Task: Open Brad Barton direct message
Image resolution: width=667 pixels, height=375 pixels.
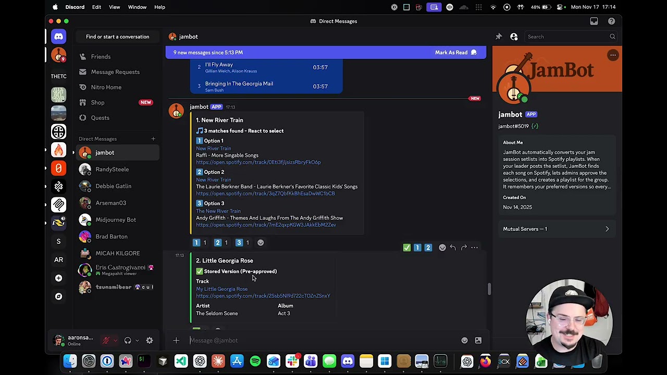Action: pyautogui.click(x=117, y=236)
